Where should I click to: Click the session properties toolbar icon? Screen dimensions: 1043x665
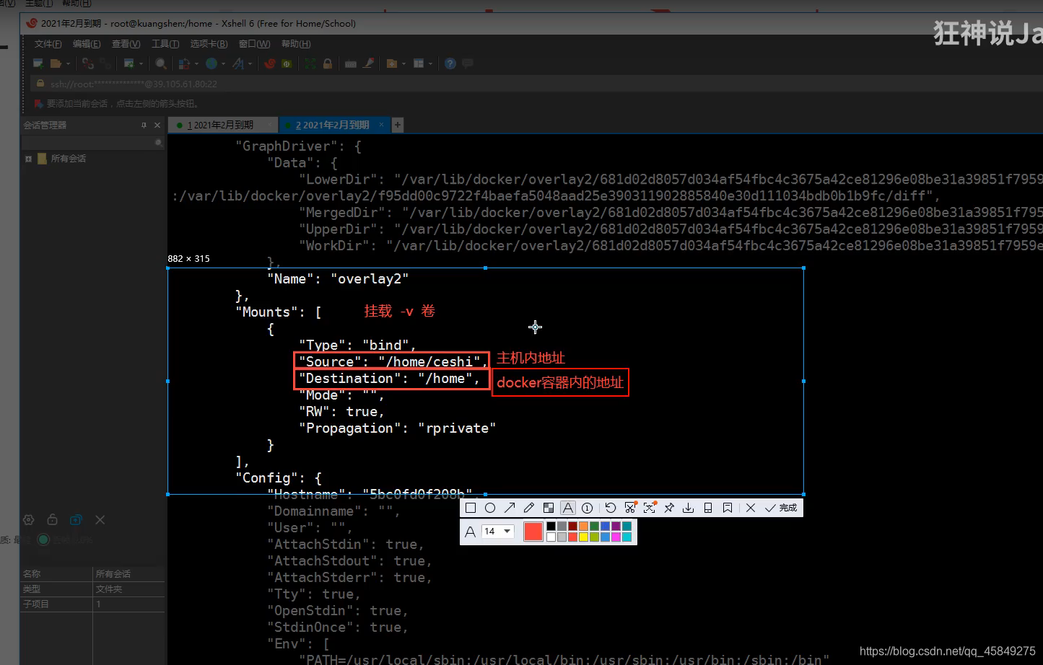[128, 63]
